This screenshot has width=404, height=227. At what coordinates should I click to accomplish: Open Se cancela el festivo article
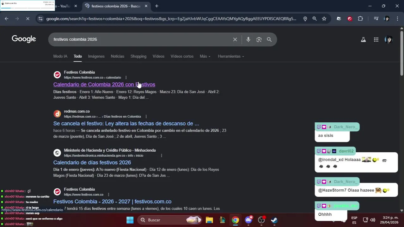click(x=126, y=124)
